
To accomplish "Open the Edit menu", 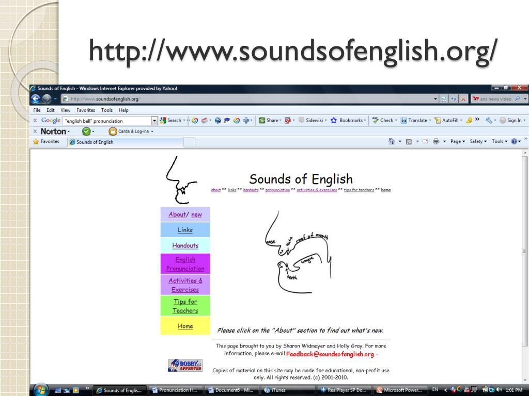I will pos(51,110).
